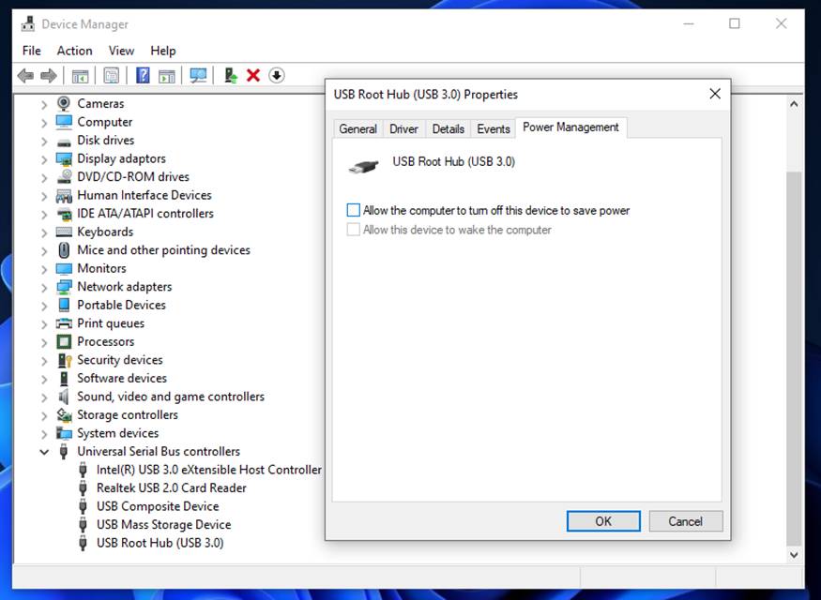Select "USB Mass Storage Device" entry
This screenshot has height=600, width=821.
pyautogui.click(x=163, y=525)
